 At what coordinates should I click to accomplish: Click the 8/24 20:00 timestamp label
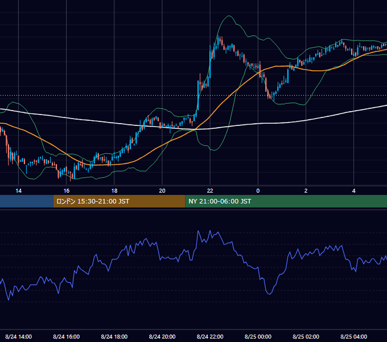162,336
